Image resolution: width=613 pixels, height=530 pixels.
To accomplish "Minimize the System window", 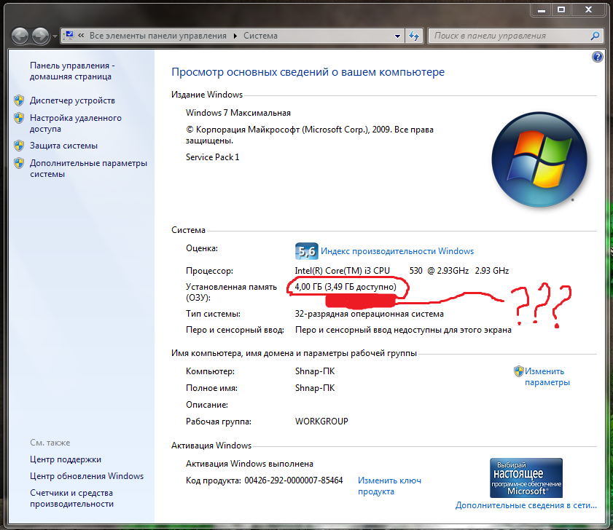I will pos(541,9).
